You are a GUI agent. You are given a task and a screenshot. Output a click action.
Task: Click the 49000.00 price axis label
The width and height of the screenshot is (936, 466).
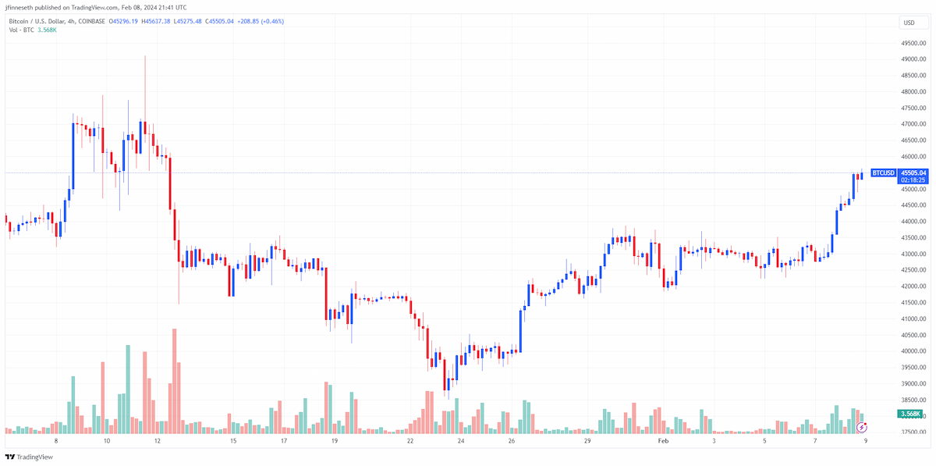[x=913, y=59]
